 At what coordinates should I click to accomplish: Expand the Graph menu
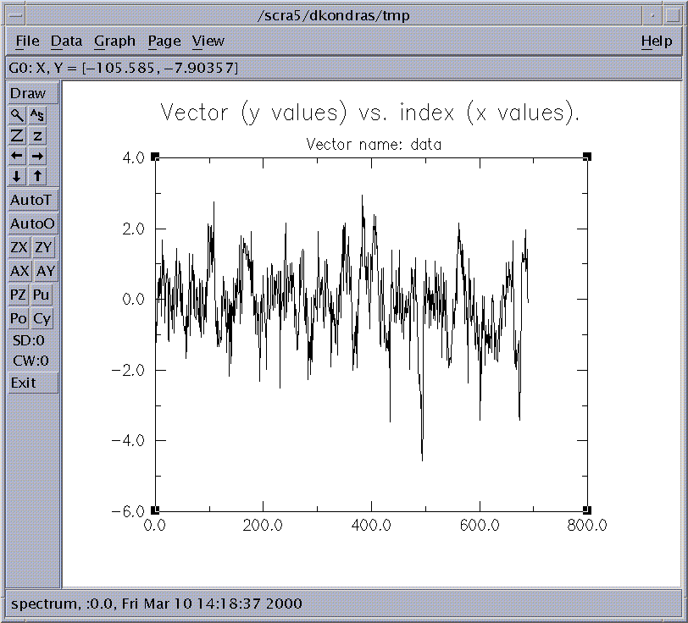tap(114, 41)
